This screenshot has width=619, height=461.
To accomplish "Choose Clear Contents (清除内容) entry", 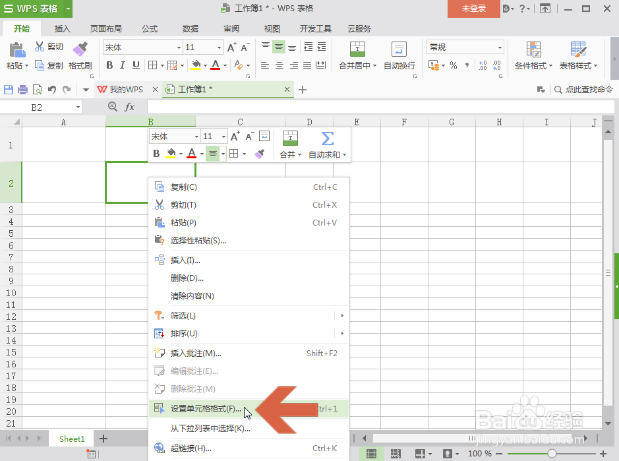I will point(249,296).
